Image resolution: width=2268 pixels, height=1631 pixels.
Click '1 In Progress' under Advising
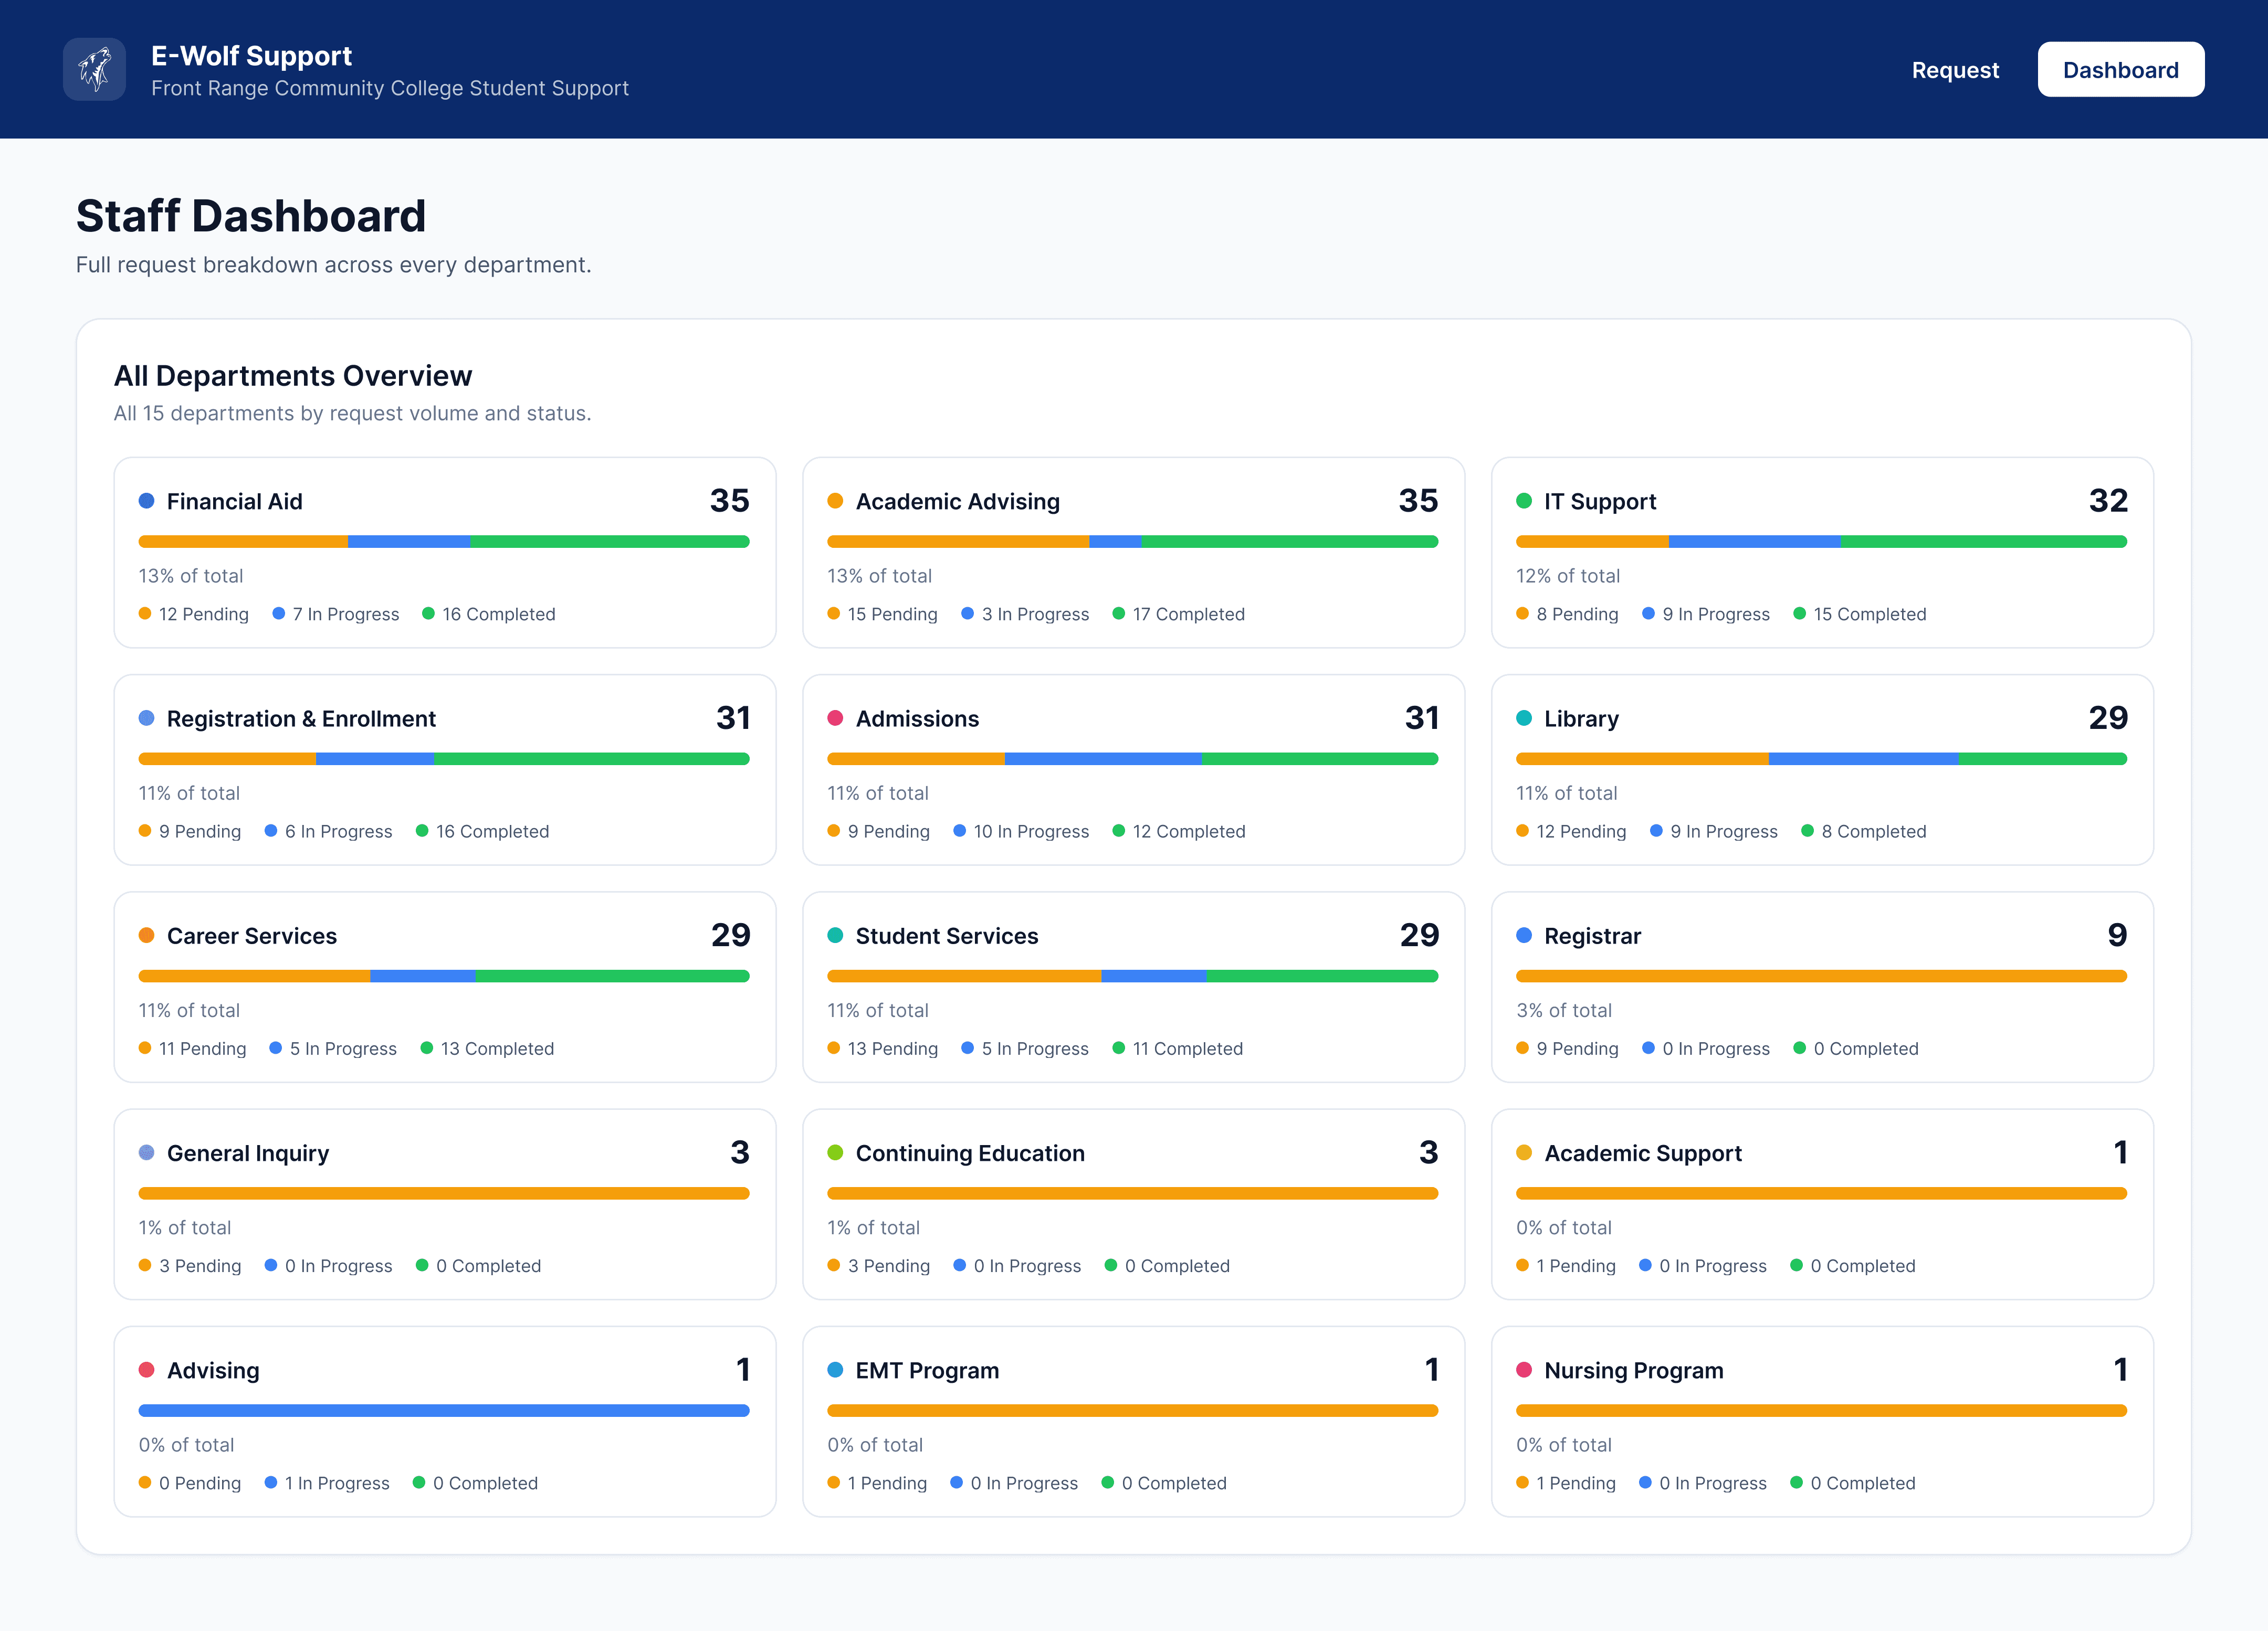(x=327, y=1482)
